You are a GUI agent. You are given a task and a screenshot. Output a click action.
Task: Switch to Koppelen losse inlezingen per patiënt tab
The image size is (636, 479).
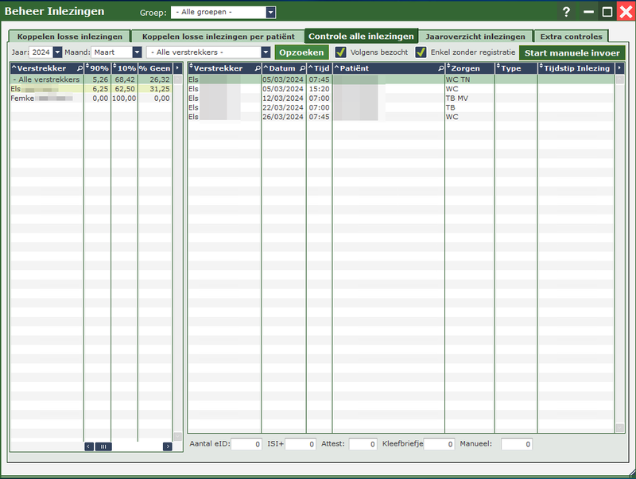pos(218,37)
